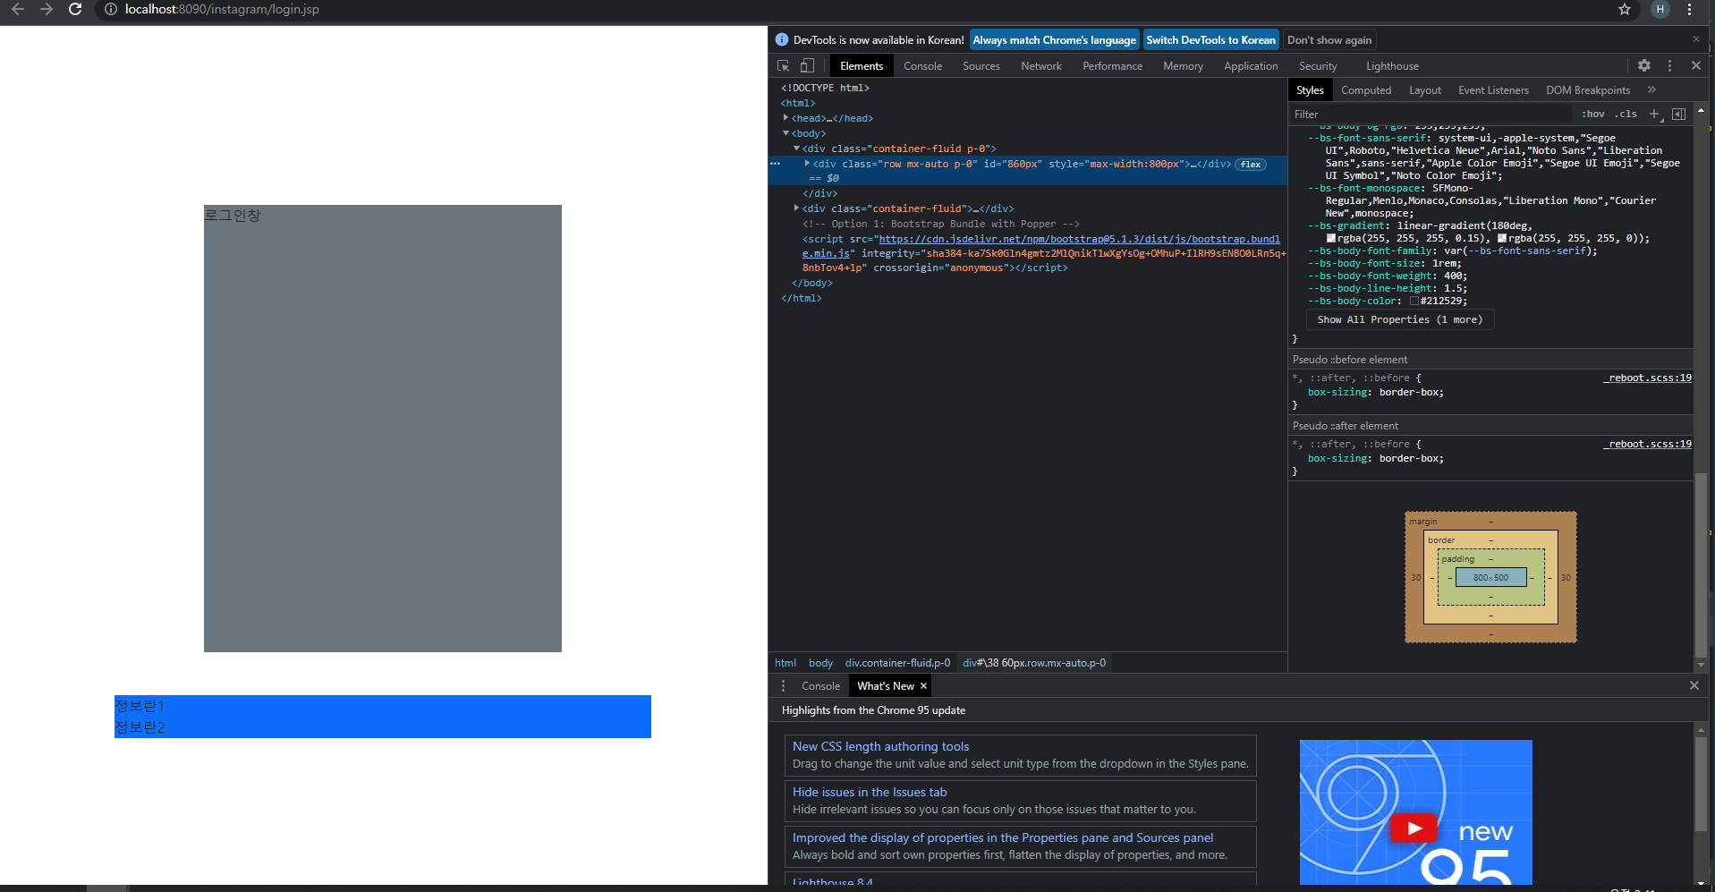Collapse the body element node
Image resolution: width=1715 pixels, height=892 pixels.
(x=785, y=133)
